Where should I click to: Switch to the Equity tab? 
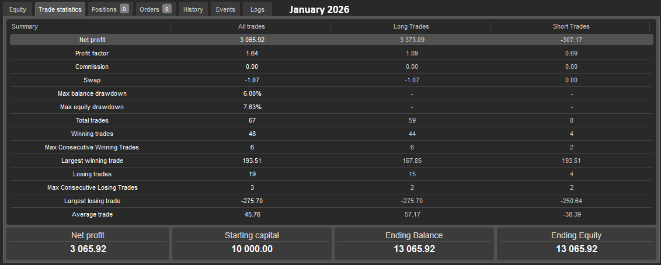18,9
